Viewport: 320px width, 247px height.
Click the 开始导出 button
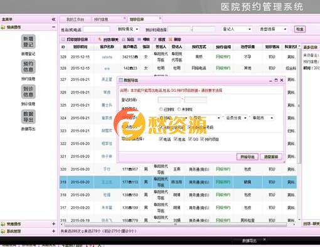pos(247,157)
